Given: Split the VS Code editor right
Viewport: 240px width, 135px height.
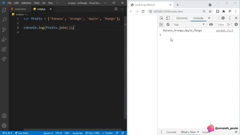Looking at the screenshot, I should 116,9.
